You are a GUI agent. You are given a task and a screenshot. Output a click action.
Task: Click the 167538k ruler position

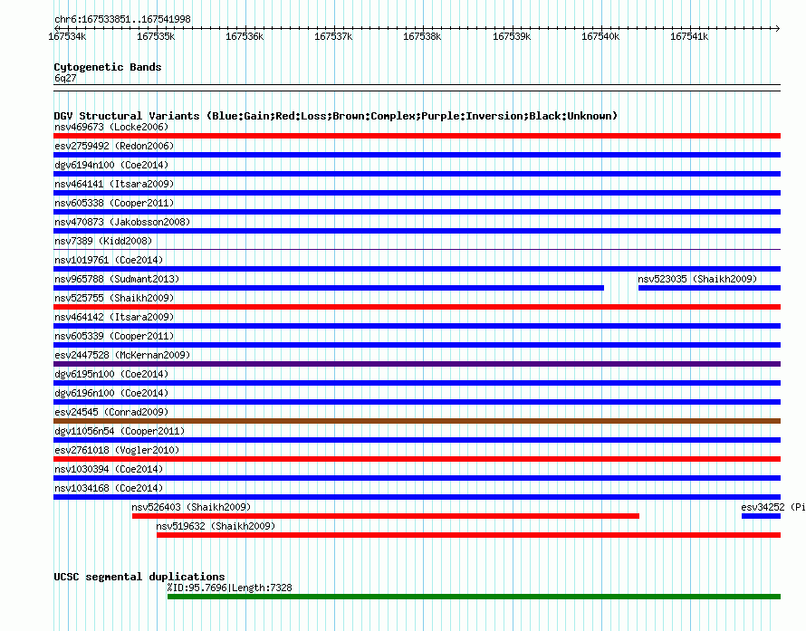(x=423, y=36)
